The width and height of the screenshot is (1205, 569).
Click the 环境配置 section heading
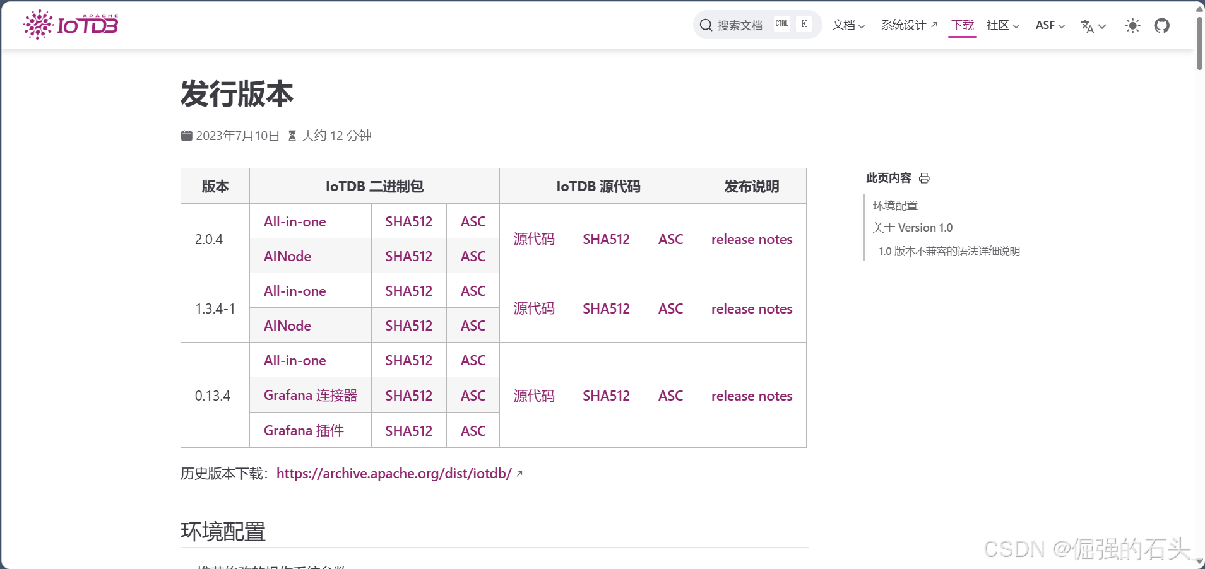[223, 531]
